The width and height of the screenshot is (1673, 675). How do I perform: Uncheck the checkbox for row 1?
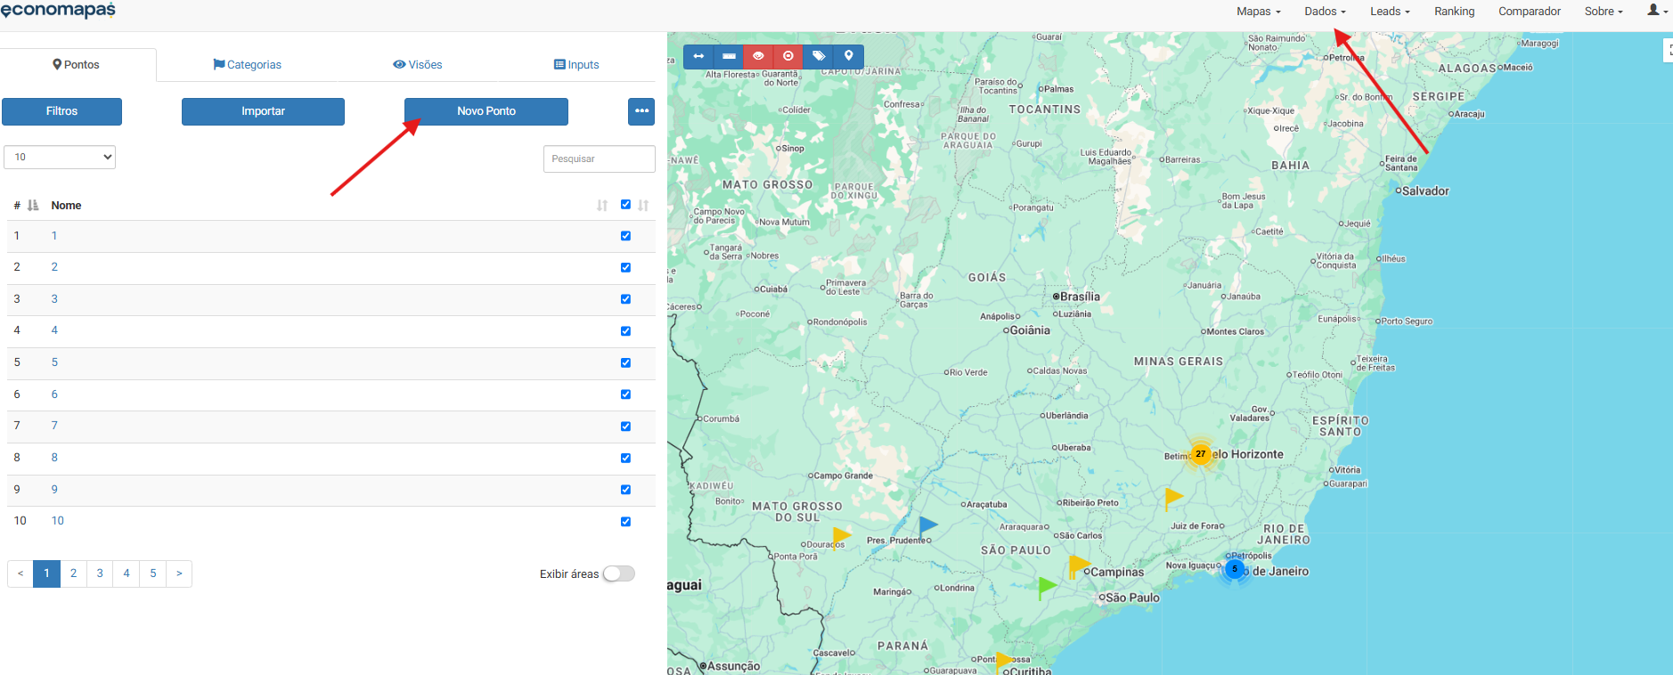click(625, 236)
